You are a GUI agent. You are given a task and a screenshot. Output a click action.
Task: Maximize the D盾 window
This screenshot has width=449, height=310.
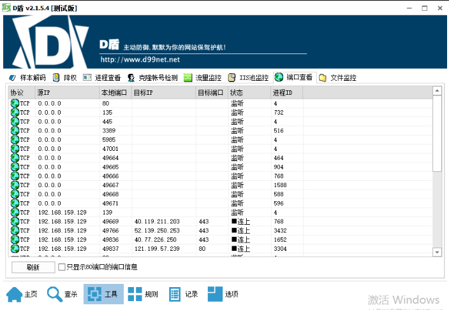pyautogui.click(x=425, y=8)
